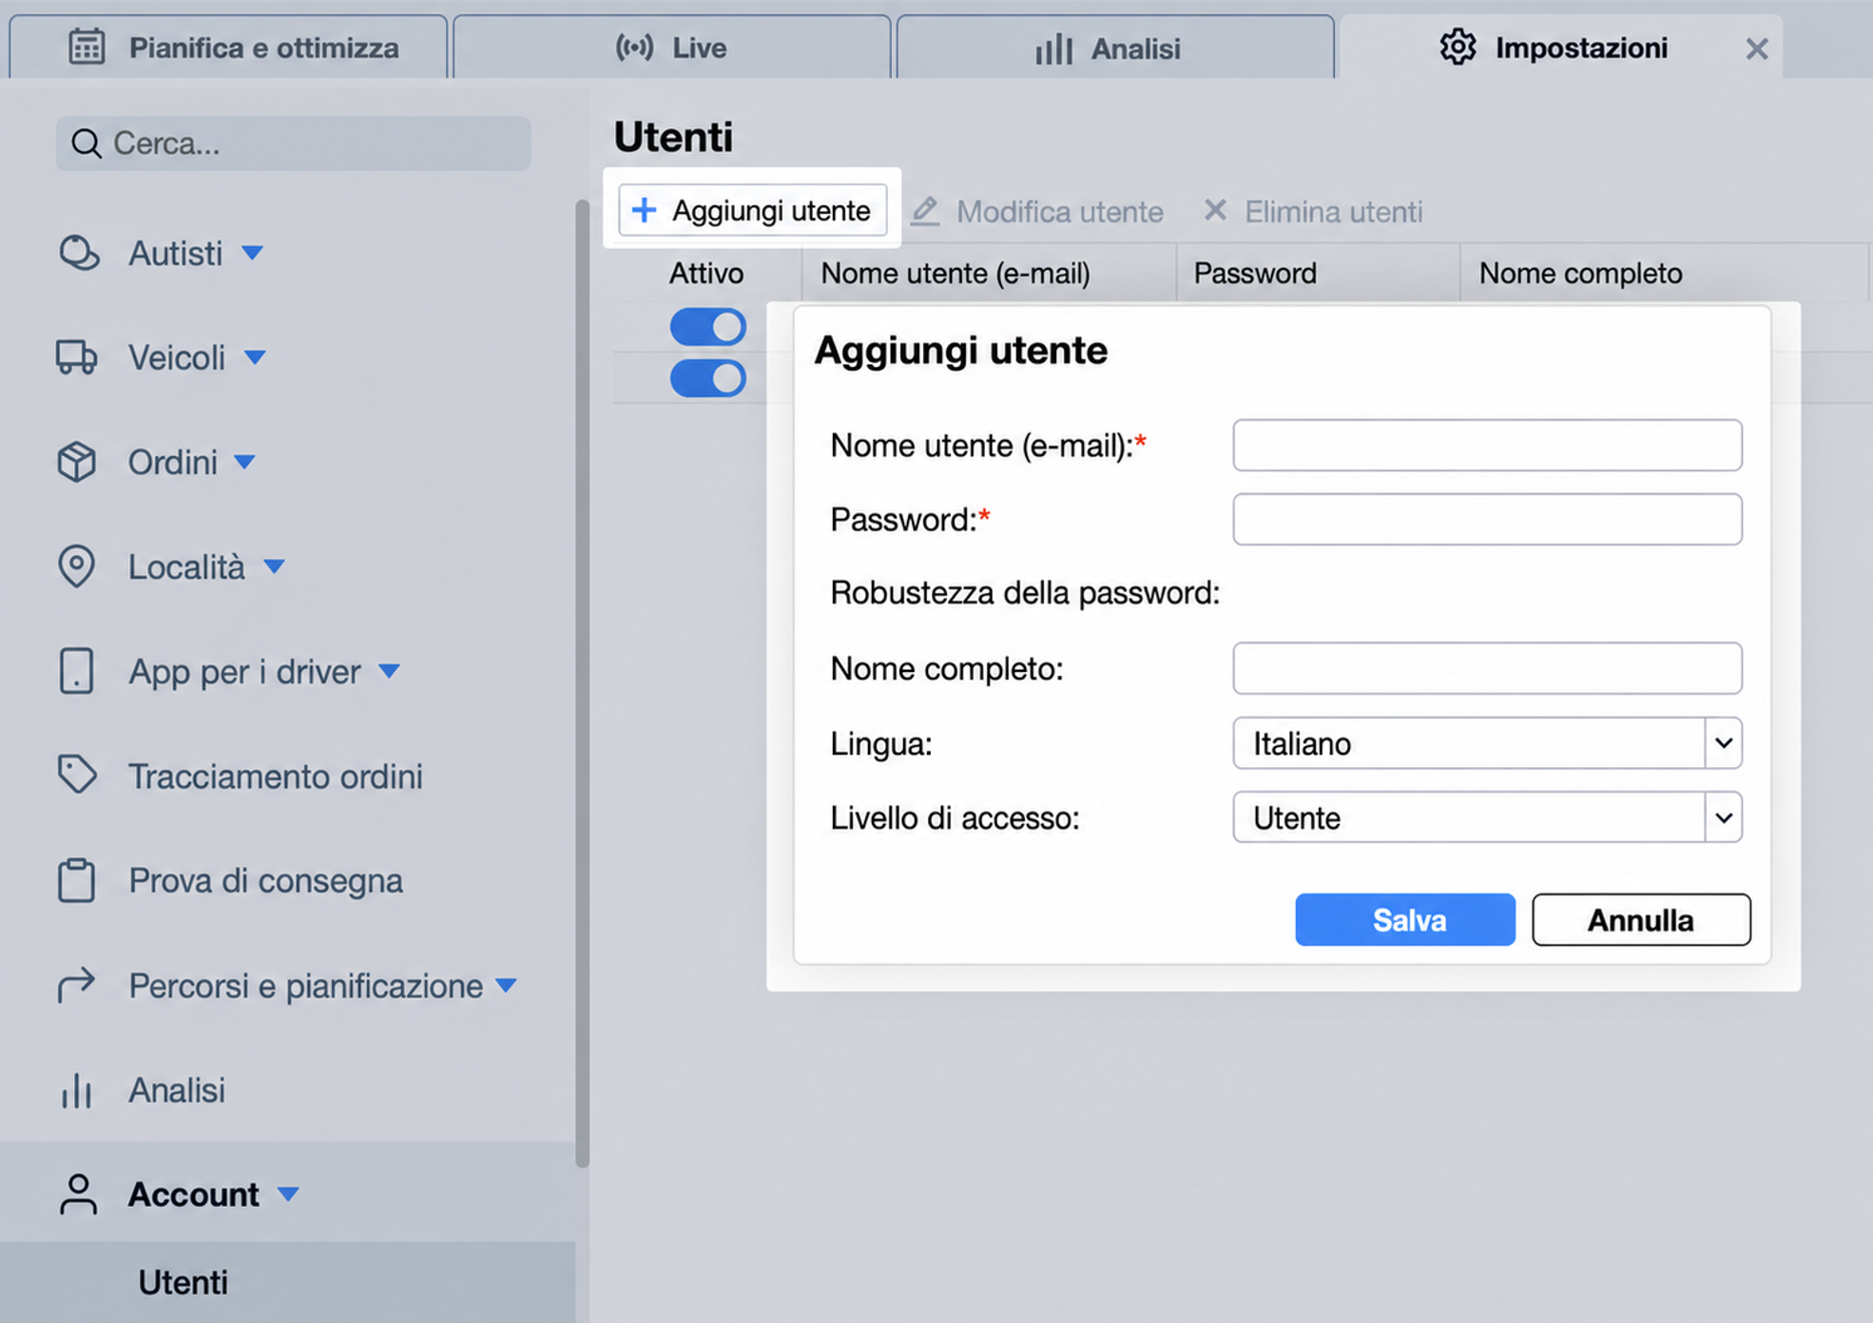Collapse the Account submenu arrow
The height and width of the screenshot is (1323, 1873).
coord(288,1194)
